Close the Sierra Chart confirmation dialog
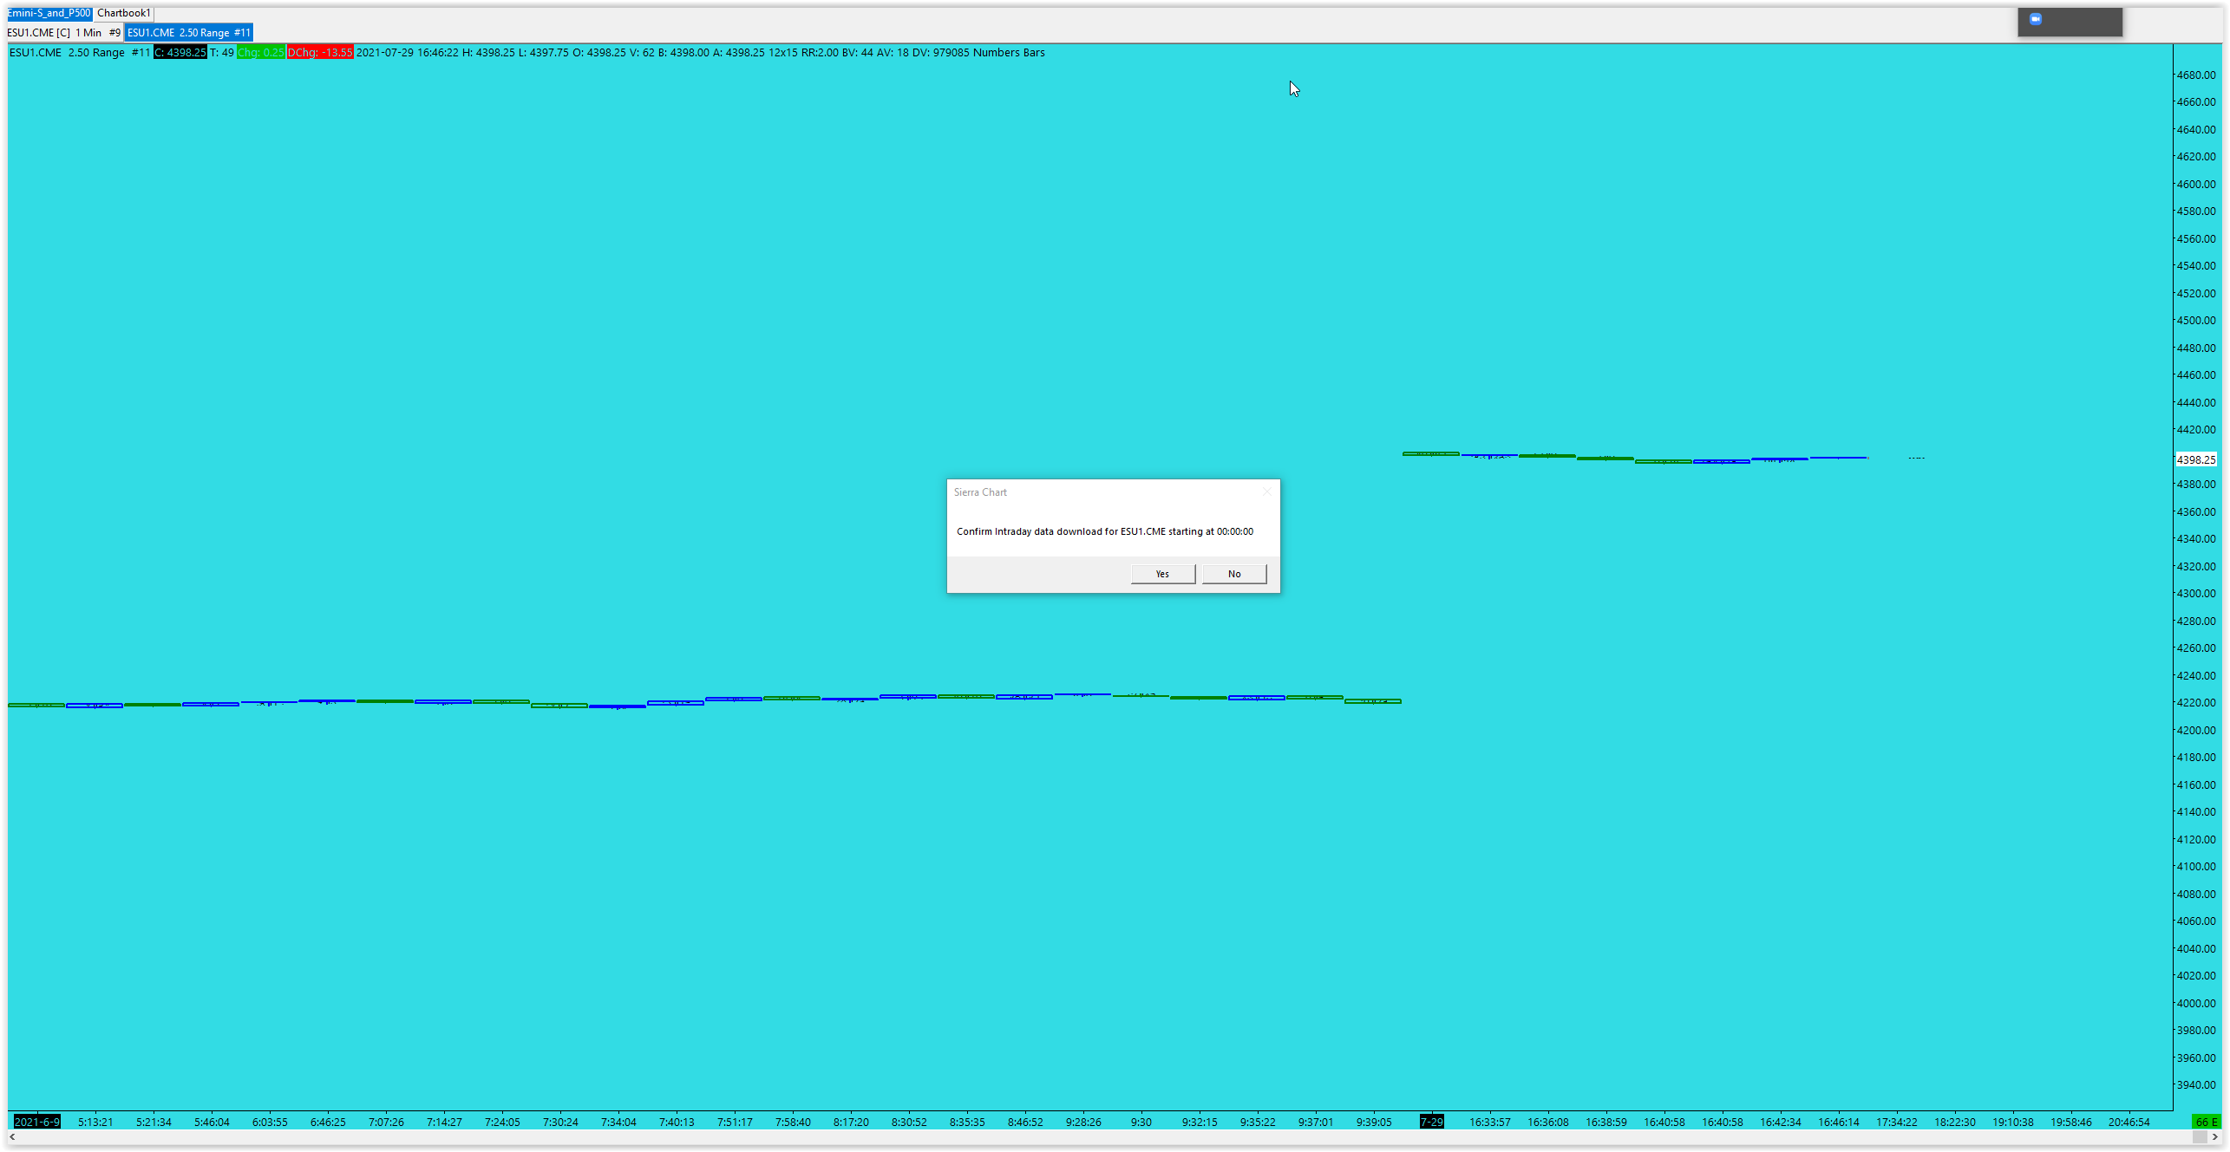This screenshot has width=2230, height=1152. [x=1266, y=491]
